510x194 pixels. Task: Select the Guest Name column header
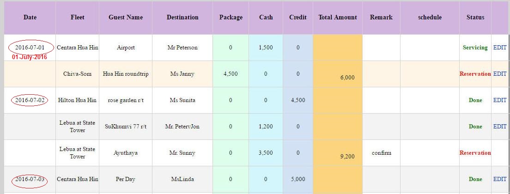click(126, 18)
